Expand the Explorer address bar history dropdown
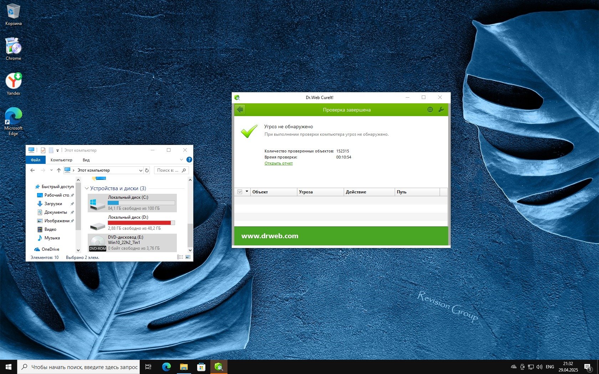Viewport: 599px width, 374px height. click(x=140, y=171)
